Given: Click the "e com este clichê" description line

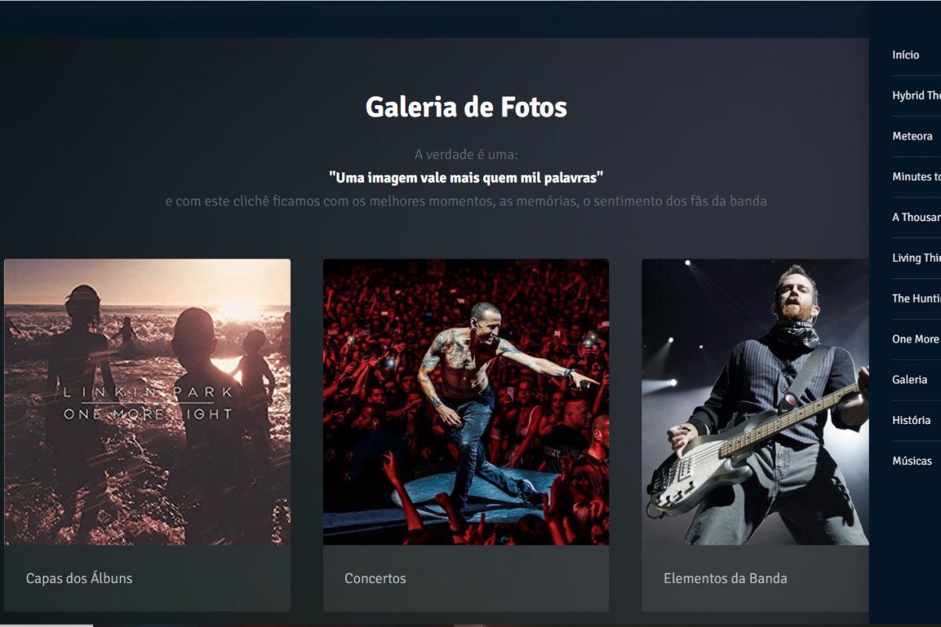Looking at the screenshot, I should point(466,201).
